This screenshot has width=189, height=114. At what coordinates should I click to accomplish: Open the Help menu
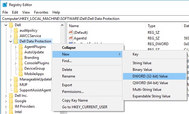tap(56, 12)
